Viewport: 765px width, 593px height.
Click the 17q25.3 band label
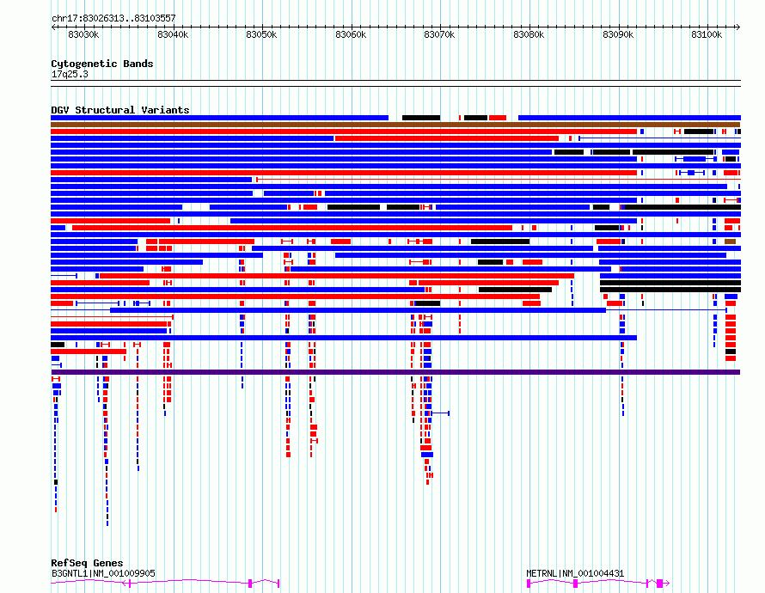pyautogui.click(x=70, y=74)
